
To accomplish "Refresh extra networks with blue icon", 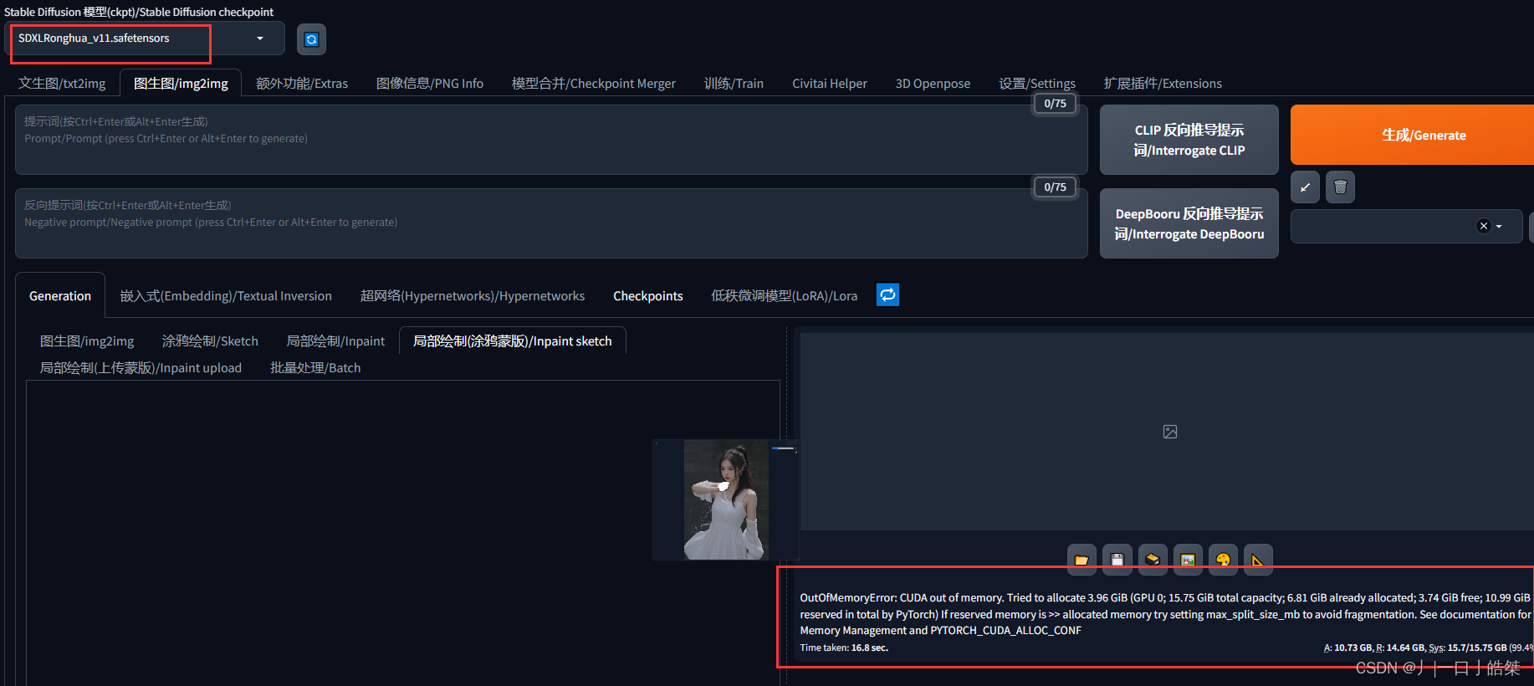I will click(887, 294).
